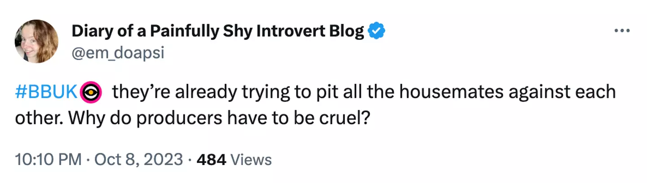Open the #BBUK hashtag link
The image size is (647, 183).
(x=47, y=92)
